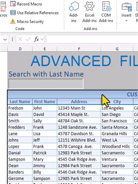Select first name cell Patrick
Image resolution: width=138 pixels, height=184 pixels.
click(45, 153)
